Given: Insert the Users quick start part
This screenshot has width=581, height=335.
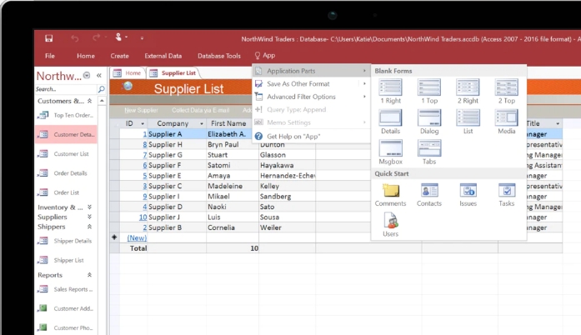Looking at the screenshot, I should [x=391, y=225].
